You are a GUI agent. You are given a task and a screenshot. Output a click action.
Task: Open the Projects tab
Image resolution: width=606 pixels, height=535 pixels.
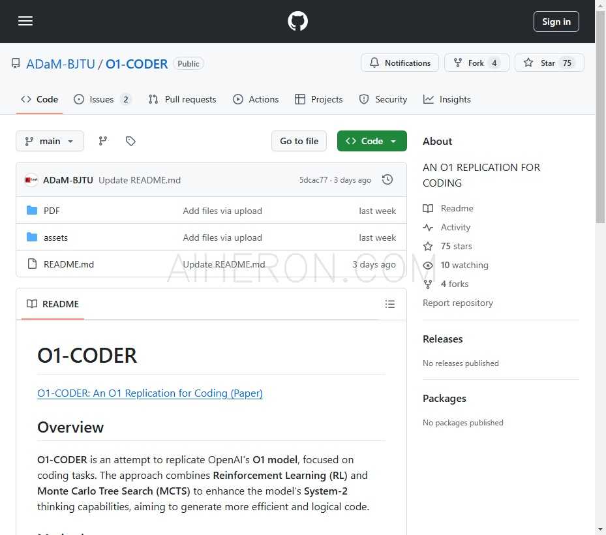coord(318,99)
